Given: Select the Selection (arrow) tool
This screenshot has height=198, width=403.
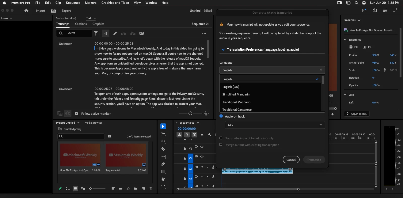Looking at the screenshot, I should [x=163, y=126].
